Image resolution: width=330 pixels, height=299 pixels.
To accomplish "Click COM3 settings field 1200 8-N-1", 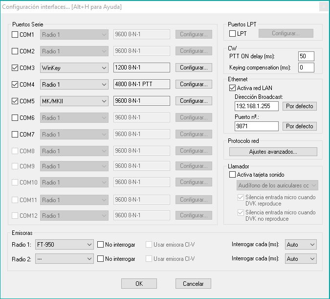I will 142,68.
